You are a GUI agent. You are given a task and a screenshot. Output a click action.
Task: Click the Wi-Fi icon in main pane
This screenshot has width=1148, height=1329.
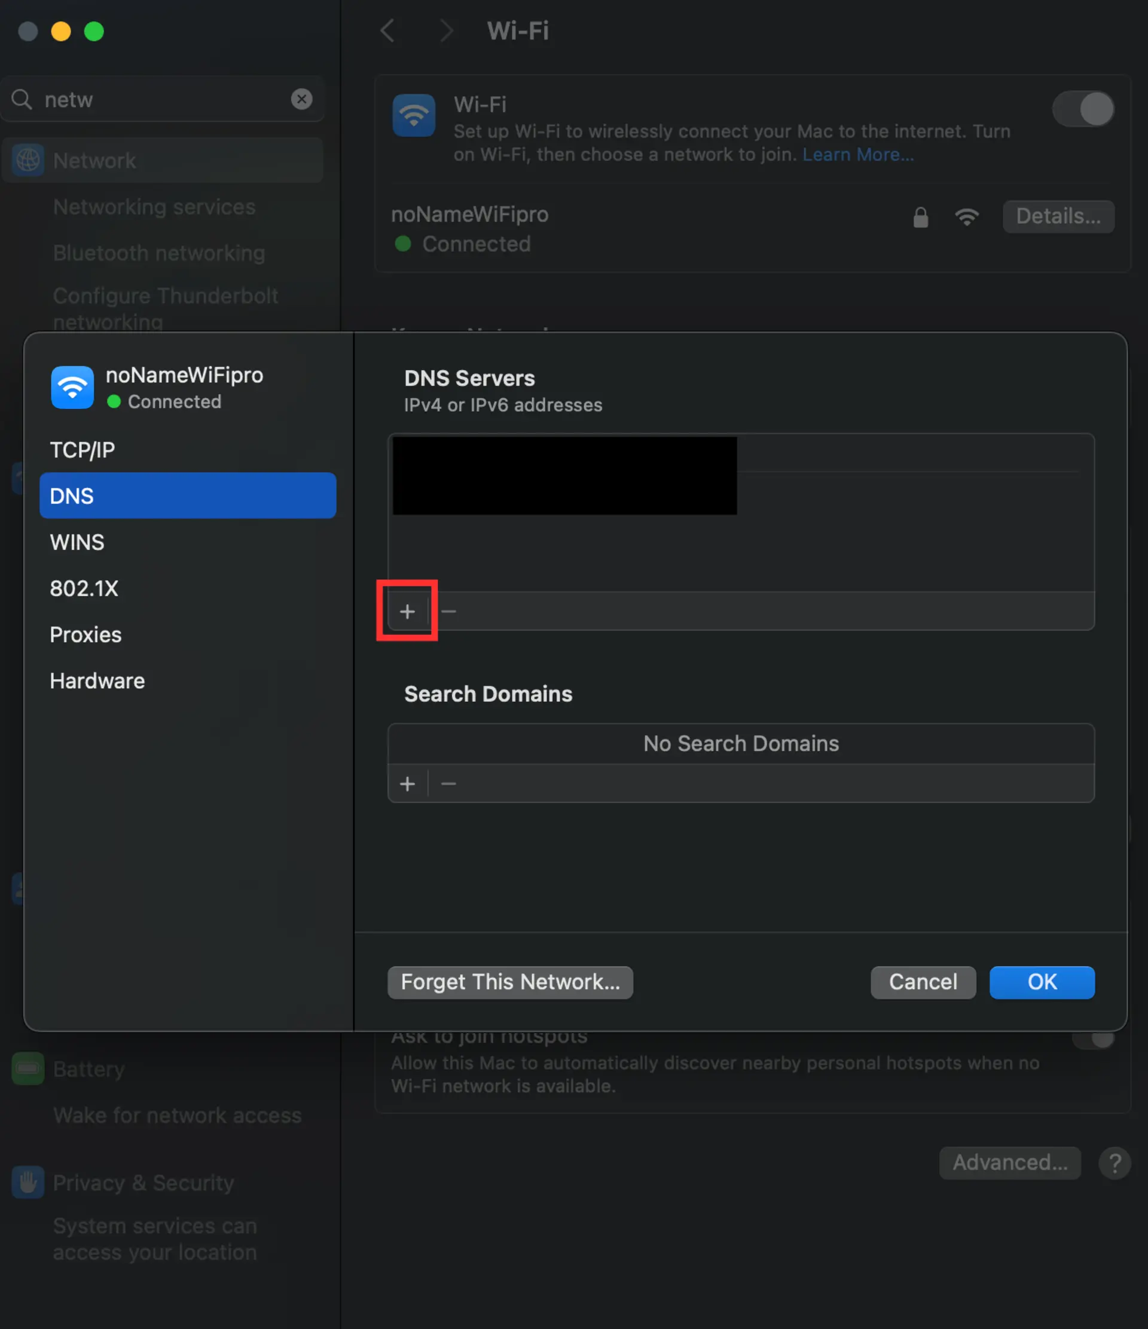tap(414, 115)
